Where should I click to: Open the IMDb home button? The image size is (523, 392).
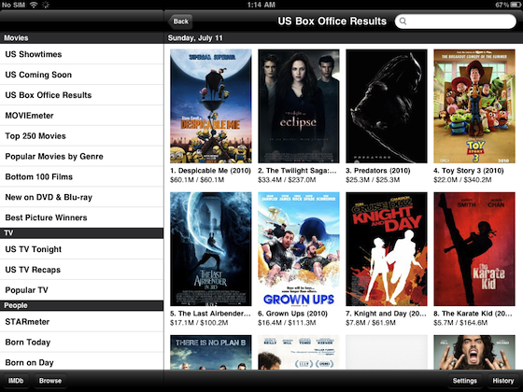[16, 381]
